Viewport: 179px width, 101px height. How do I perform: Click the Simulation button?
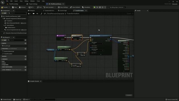coord(86,7)
